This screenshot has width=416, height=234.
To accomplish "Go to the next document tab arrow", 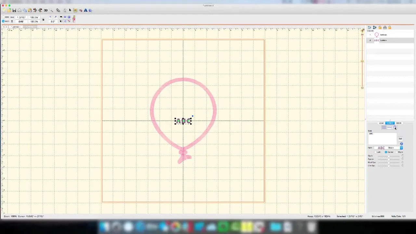I will point(6,27).
